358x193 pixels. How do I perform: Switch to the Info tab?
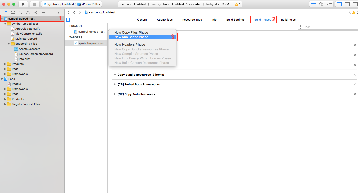pyautogui.click(x=214, y=20)
